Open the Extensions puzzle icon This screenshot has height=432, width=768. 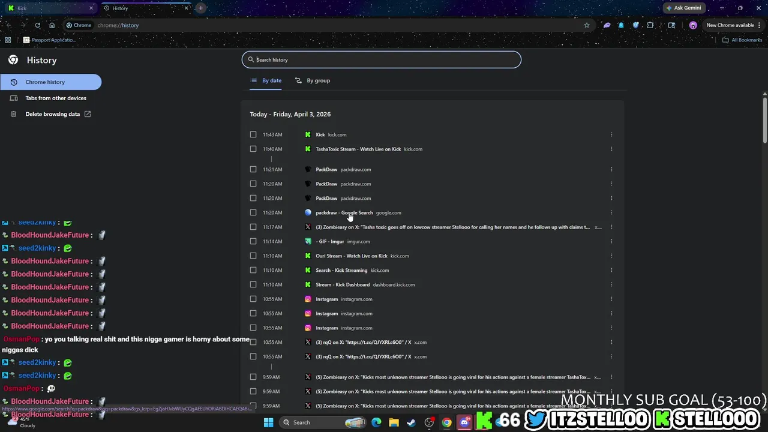650,25
